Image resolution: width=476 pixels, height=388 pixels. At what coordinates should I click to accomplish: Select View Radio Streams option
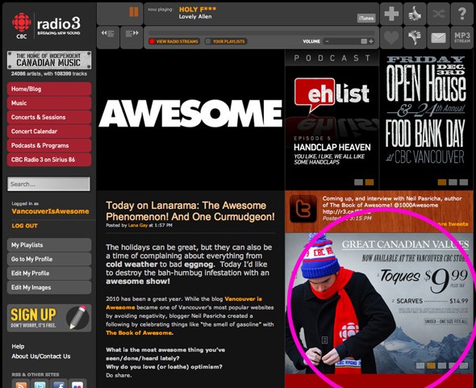tap(174, 41)
